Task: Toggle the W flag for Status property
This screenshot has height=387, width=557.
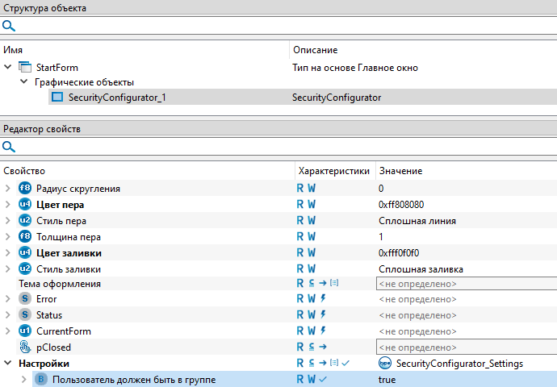Action: [x=312, y=315]
